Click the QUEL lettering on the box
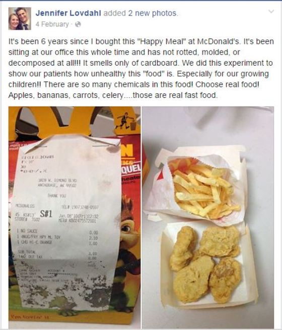This screenshot has width=282, height=330. pyautogui.click(x=130, y=169)
